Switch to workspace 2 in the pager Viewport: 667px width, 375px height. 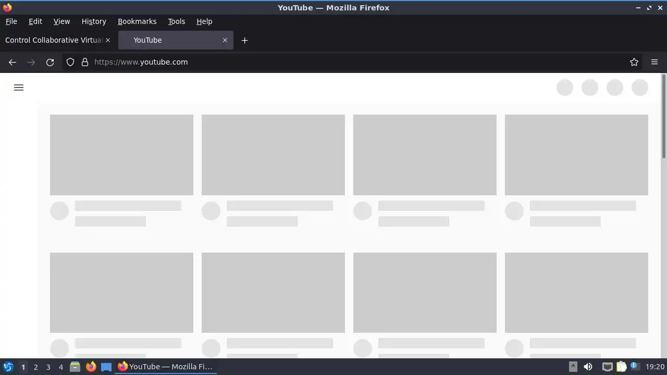click(35, 367)
